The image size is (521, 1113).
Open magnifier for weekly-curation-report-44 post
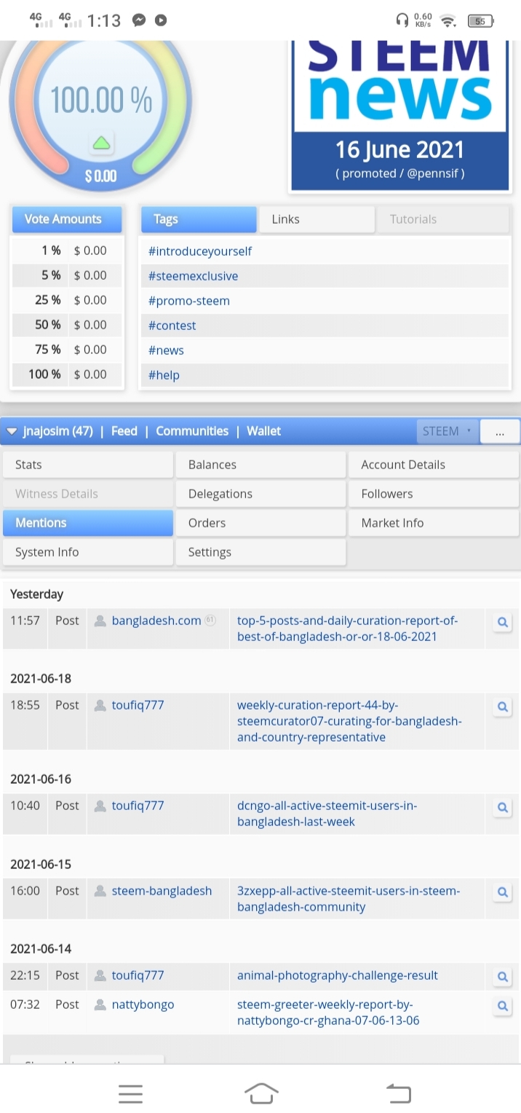pos(502,707)
